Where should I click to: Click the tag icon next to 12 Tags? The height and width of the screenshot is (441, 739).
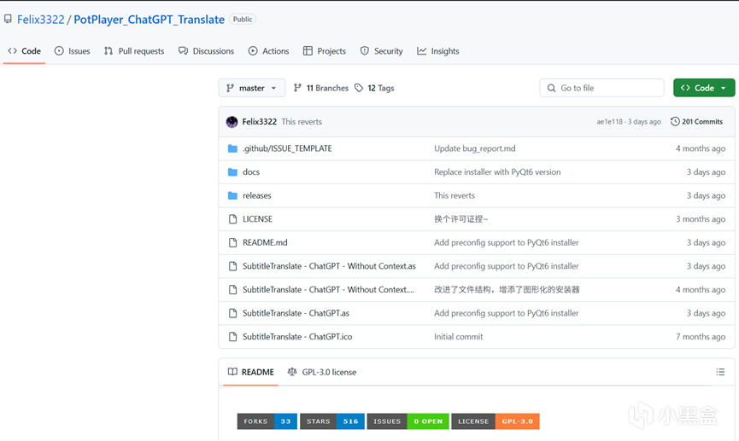coord(359,88)
